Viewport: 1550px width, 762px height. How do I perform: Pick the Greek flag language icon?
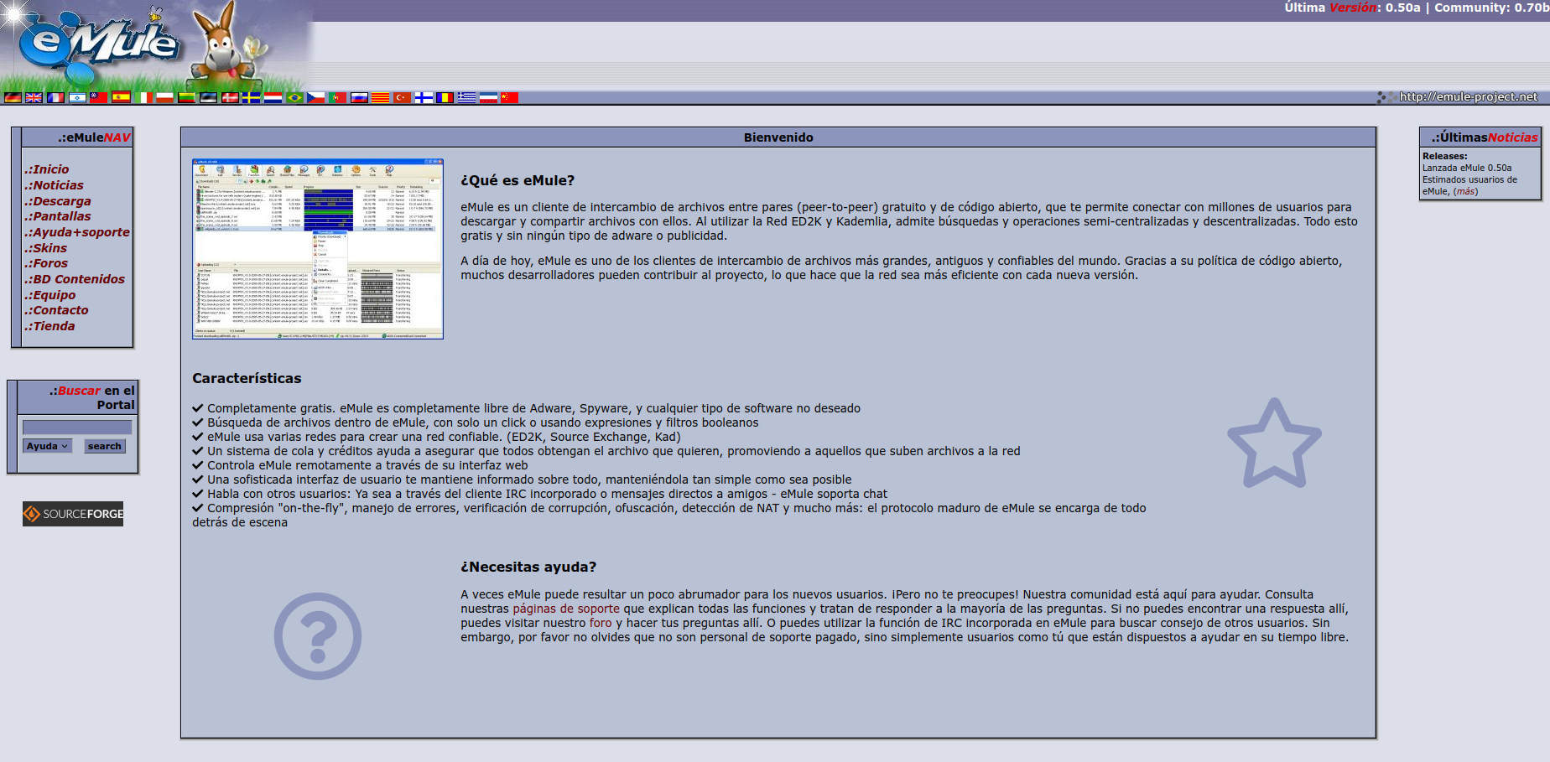(x=467, y=98)
